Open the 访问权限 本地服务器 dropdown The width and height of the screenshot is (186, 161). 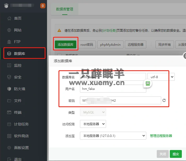(93, 124)
